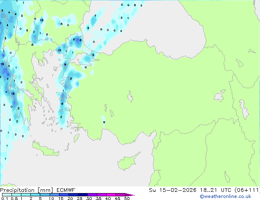
Task: Select the 30–35 mm purple legend swatch
Action: click(x=92, y=195)
